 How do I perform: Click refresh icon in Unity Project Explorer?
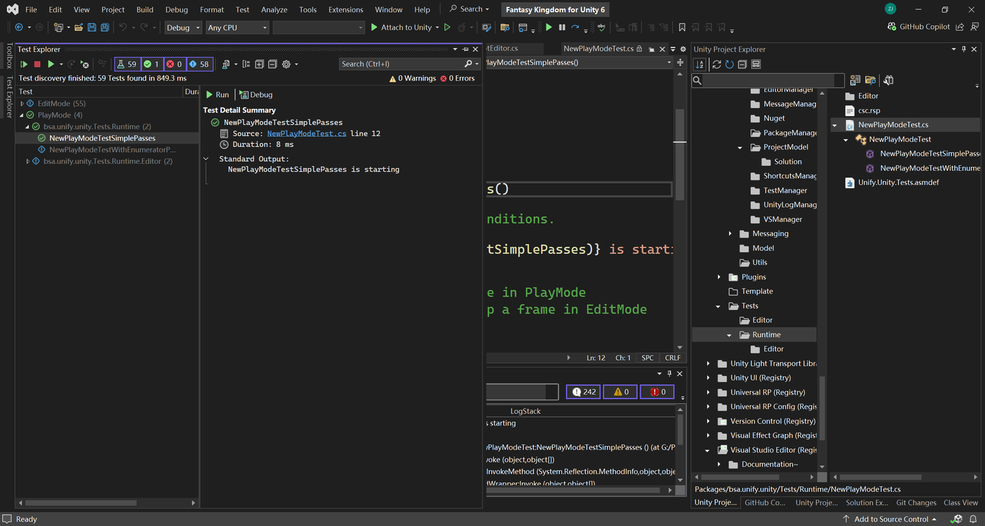730,65
